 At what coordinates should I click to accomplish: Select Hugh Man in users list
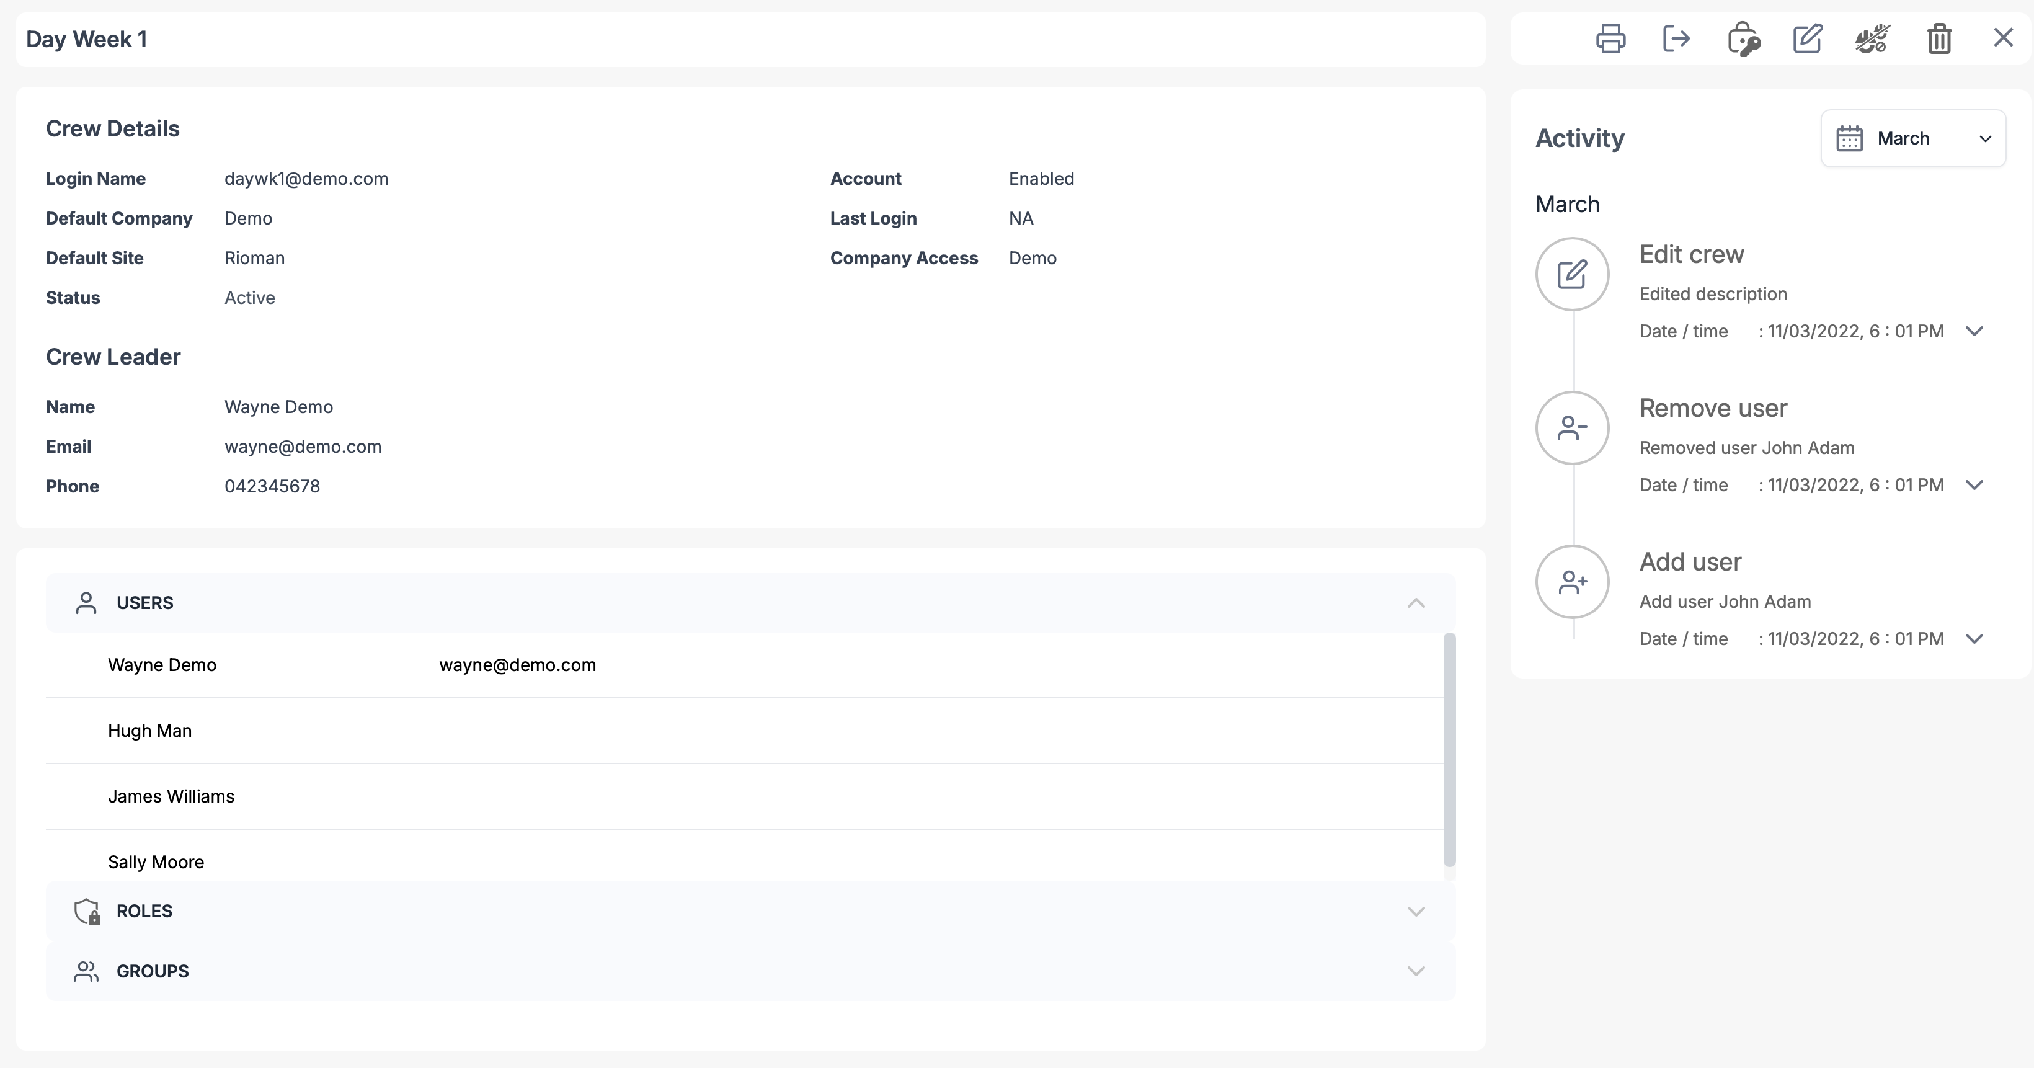150,731
